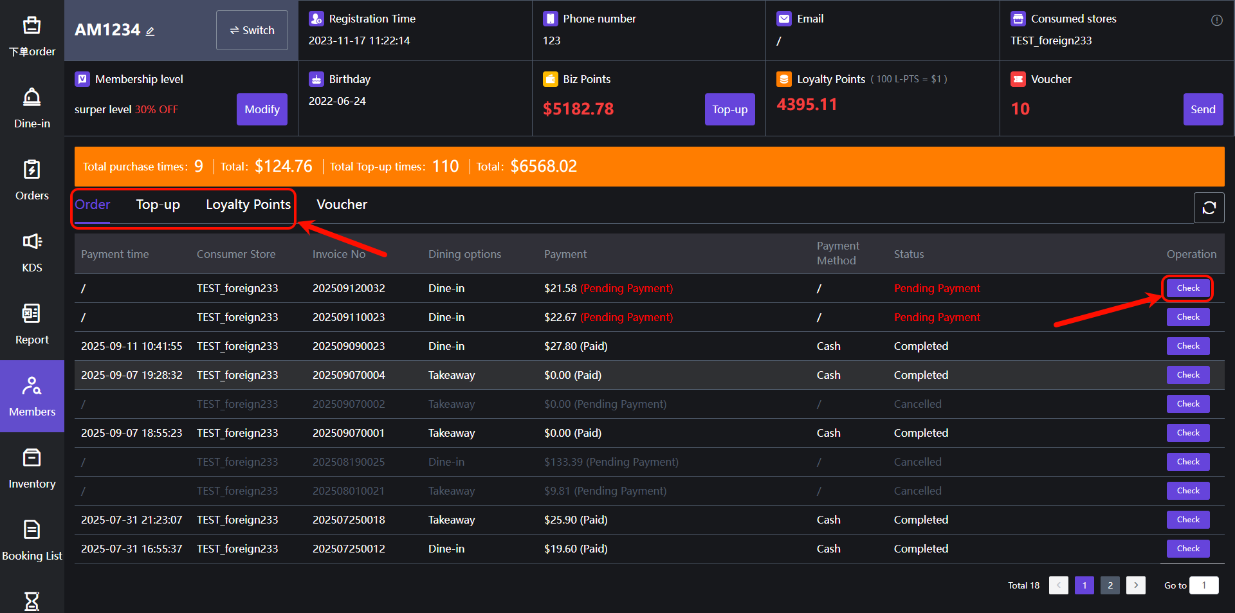Click the Switch member button
The width and height of the screenshot is (1235, 613).
click(x=252, y=30)
